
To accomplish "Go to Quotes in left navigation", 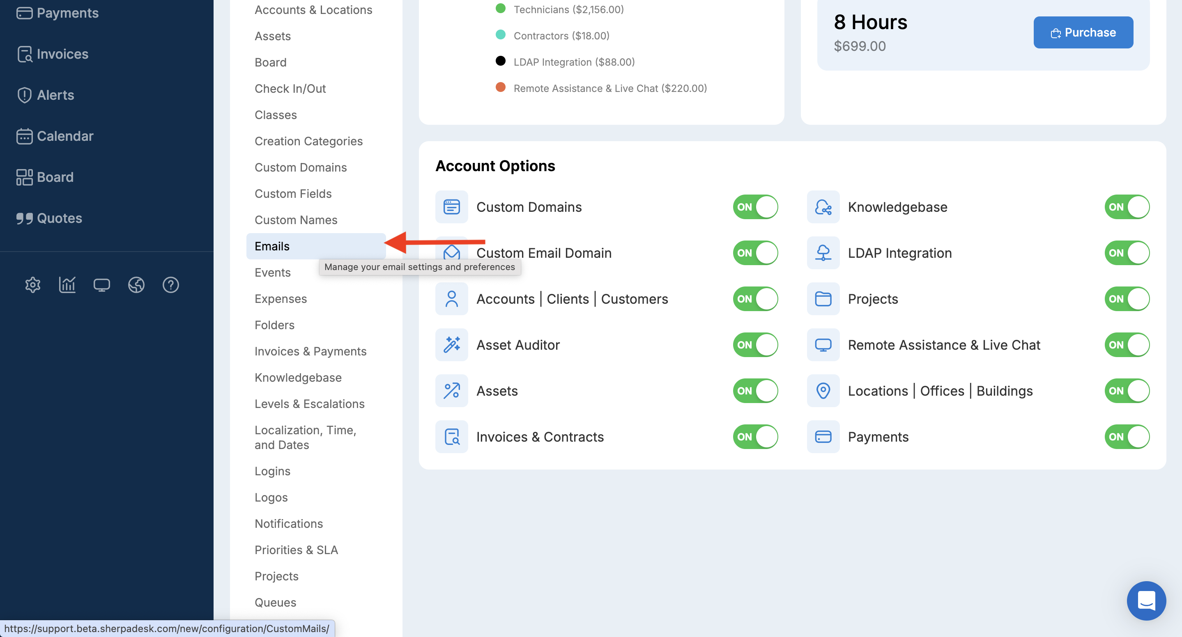I will [59, 218].
